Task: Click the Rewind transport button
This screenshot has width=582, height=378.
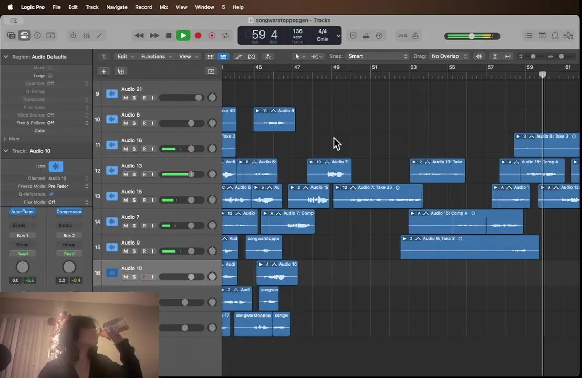Action: click(139, 36)
